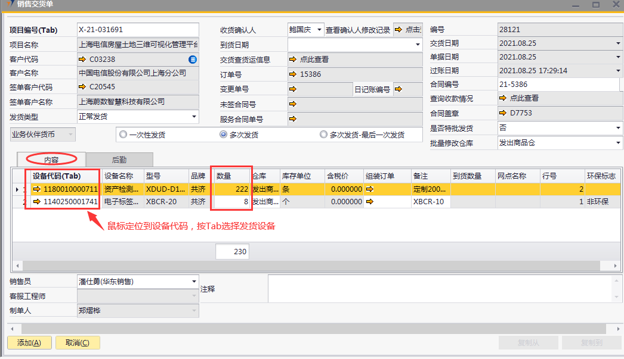Click the blue list icon in customer code field
Viewport: 624px width, 359px height.
(x=193, y=60)
